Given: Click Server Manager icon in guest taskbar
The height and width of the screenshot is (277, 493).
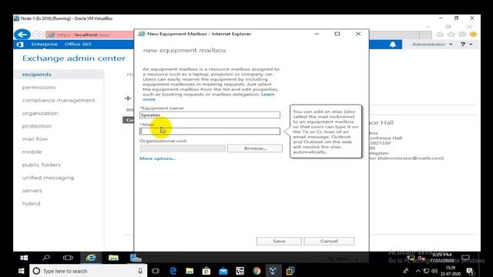Looking at the screenshot, I should tap(136, 258).
